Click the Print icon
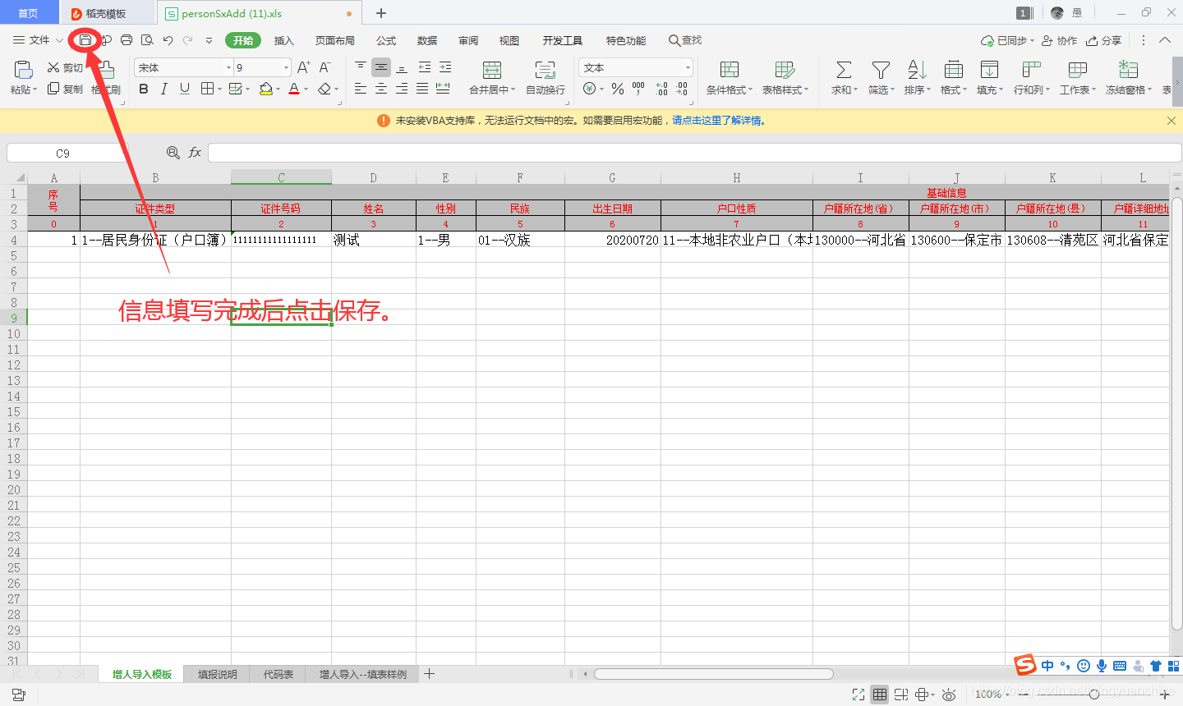1183x706 pixels. [x=127, y=40]
